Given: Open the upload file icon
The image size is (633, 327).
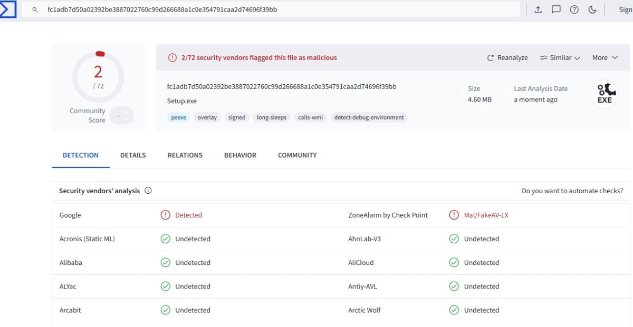Looking at the screenshot, I should point(538,9).
